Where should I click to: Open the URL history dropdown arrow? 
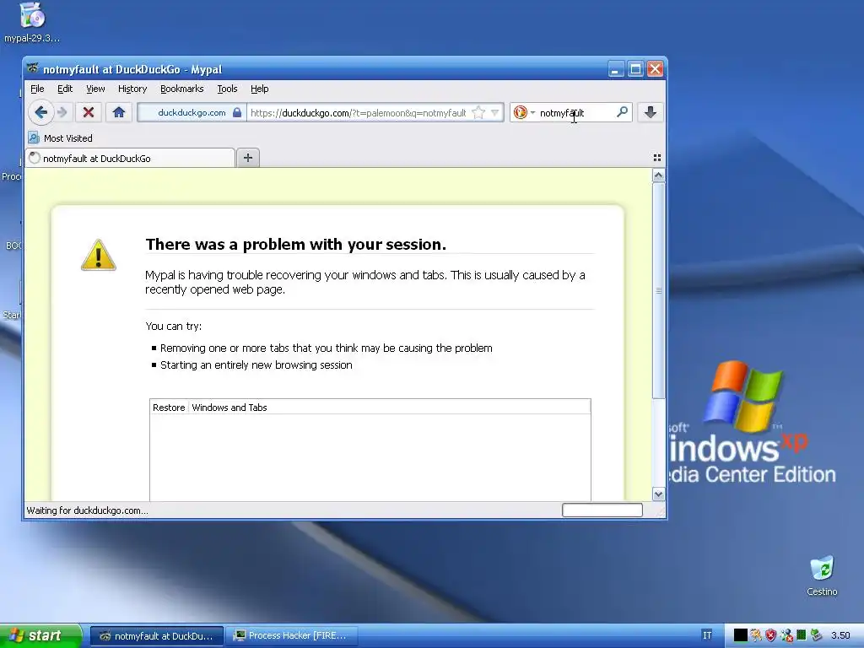494,112
